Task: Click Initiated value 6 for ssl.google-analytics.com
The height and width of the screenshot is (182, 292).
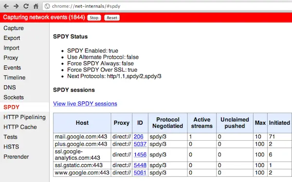Action: click(x=271, y=154)
